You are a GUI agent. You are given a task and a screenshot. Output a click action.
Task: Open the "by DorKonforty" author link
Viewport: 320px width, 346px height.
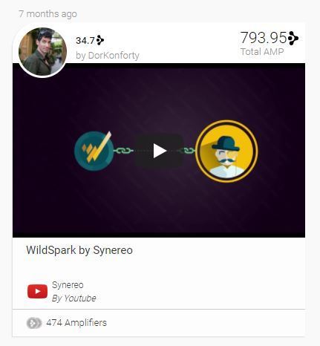coord(108,56)
